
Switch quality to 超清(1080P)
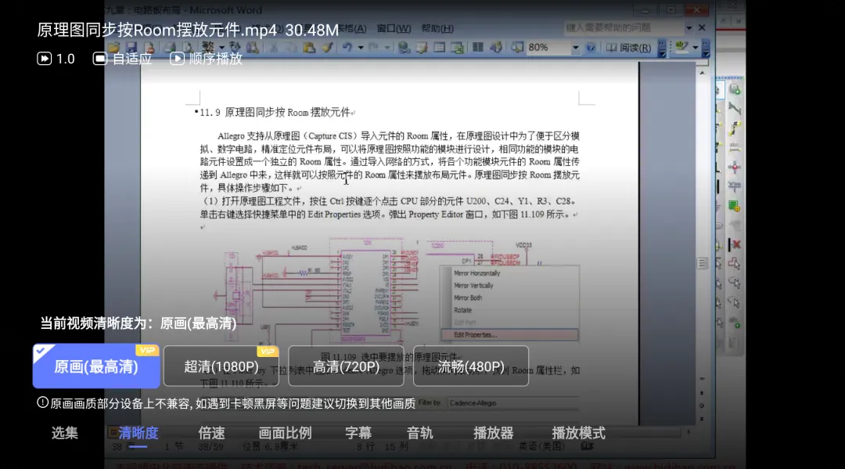pos(221,366)
